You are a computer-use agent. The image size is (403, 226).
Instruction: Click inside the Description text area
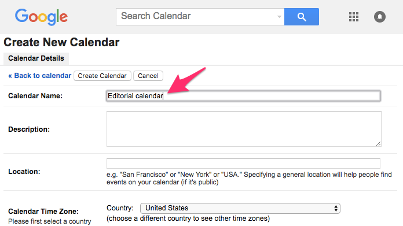(x=244, y=129)
